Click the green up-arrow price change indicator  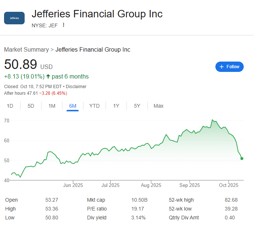[x=48, y=77]
